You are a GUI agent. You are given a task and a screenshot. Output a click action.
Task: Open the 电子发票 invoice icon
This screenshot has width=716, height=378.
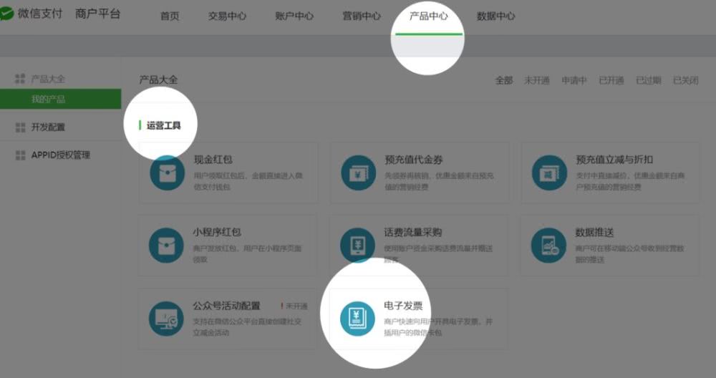(x=358, y=319)
